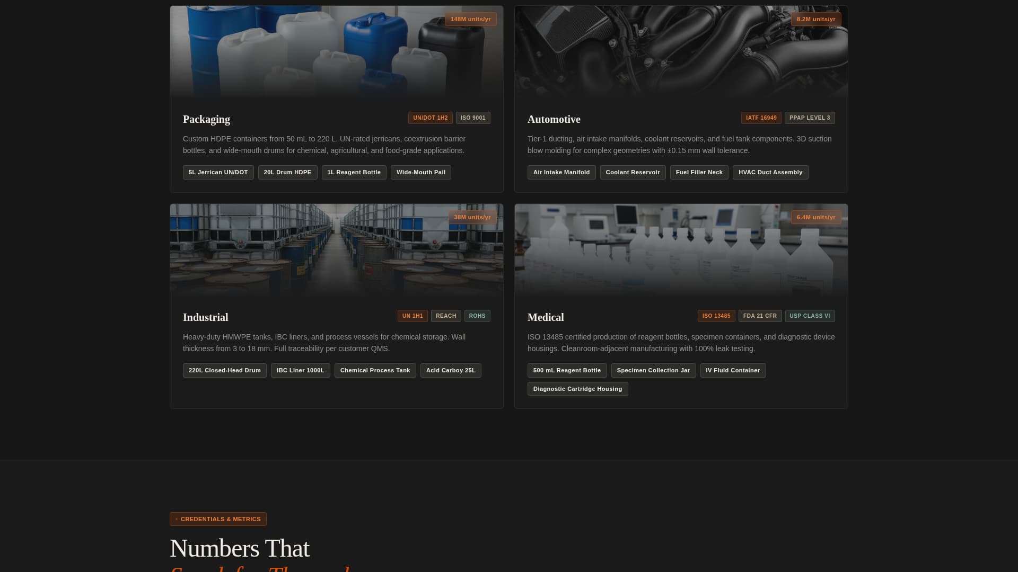This screenshot has width=1018, height=572.
Task: Select the Coolant Reservoir product chip
Action: click(633, 172)
